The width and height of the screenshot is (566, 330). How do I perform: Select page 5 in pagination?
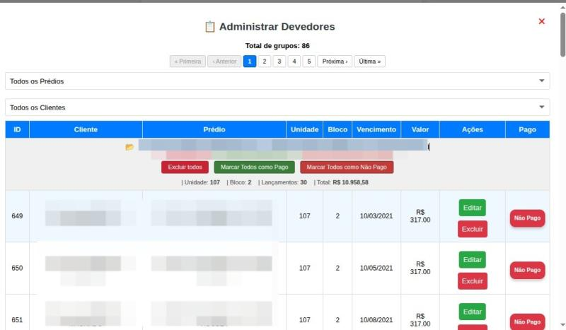tap(309, 61)
